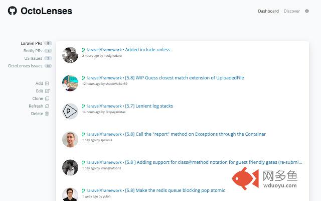Select the OctoLenses issues lens
Image resolution: width=321 pixels, height=201 pixels.
coord(25,66)
